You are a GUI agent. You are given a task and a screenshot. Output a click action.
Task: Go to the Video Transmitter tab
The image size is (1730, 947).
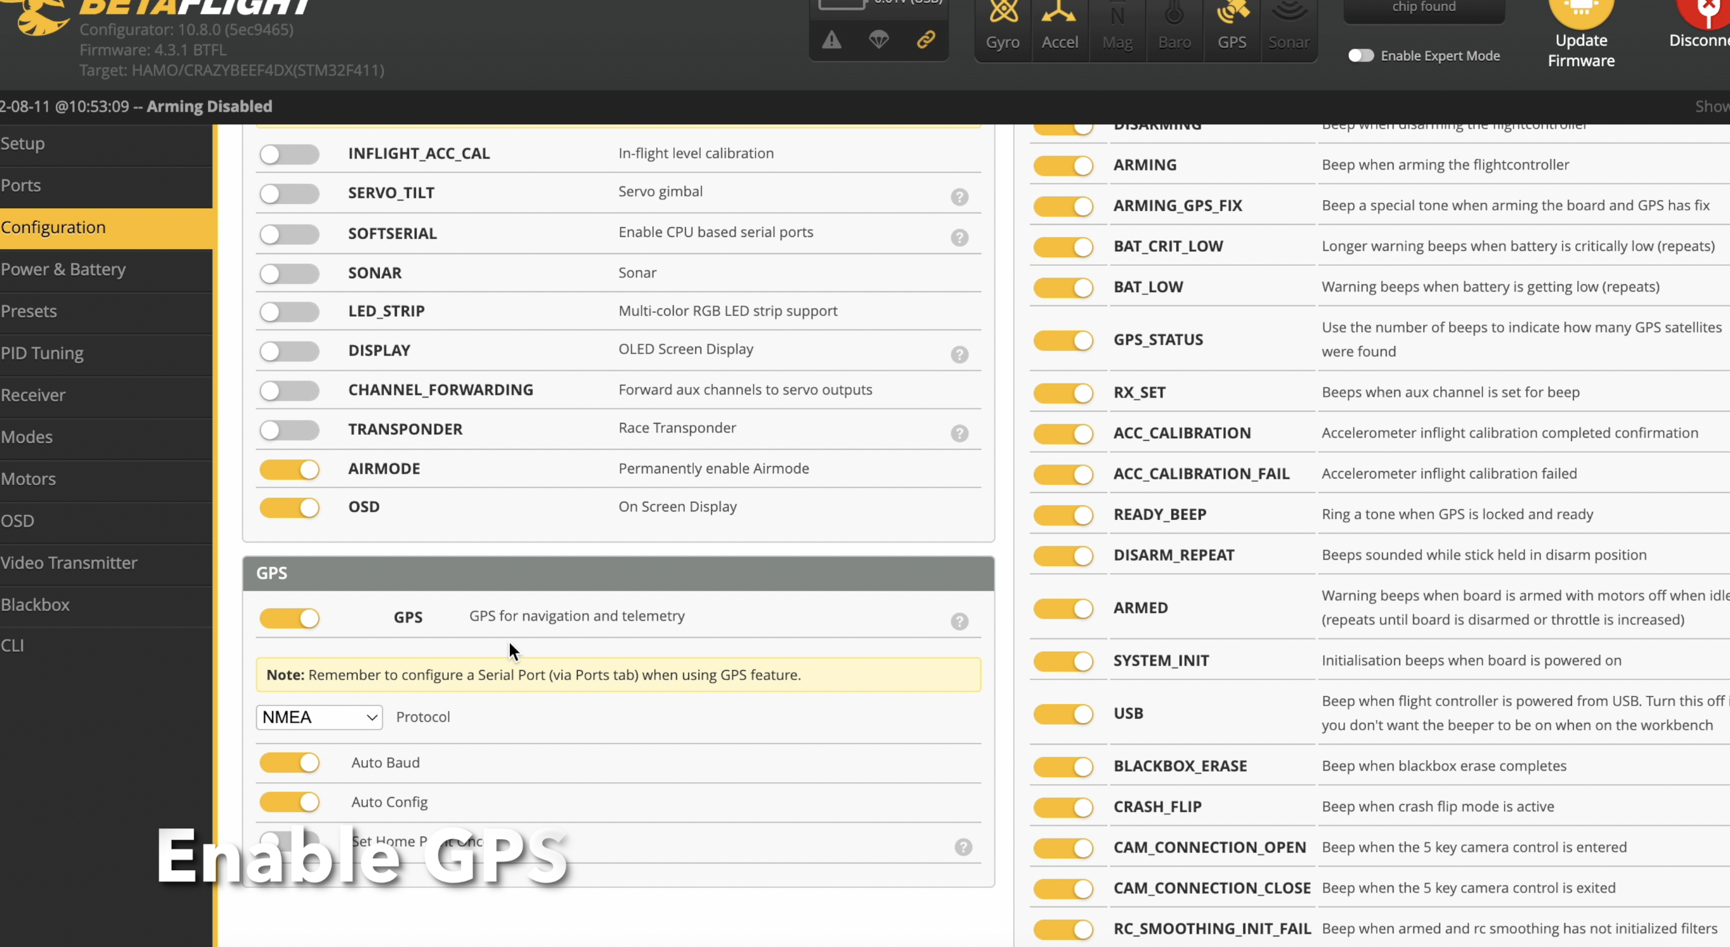[x=69, y=562]
